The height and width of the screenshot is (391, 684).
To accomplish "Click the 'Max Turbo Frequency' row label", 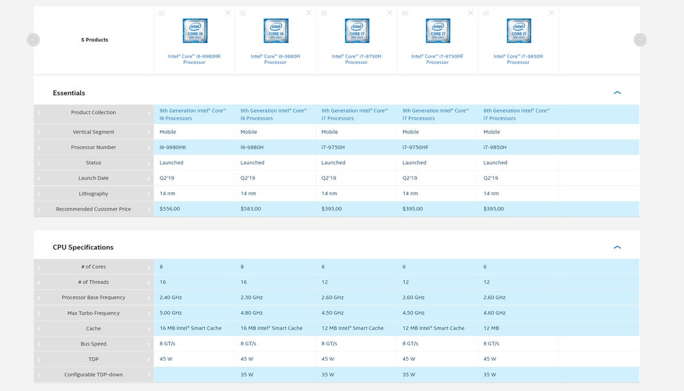I will (94, 313).
